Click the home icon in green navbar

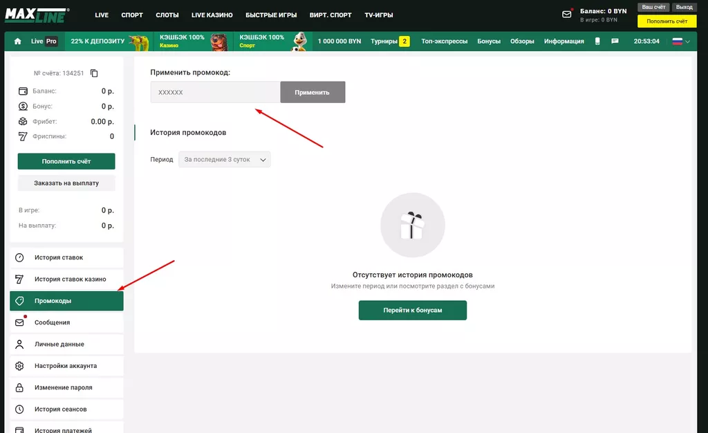[x=18, y=42]
